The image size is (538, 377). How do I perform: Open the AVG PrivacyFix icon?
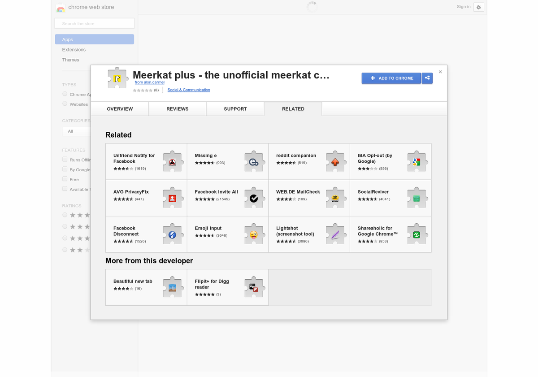[x=173, y=198]
